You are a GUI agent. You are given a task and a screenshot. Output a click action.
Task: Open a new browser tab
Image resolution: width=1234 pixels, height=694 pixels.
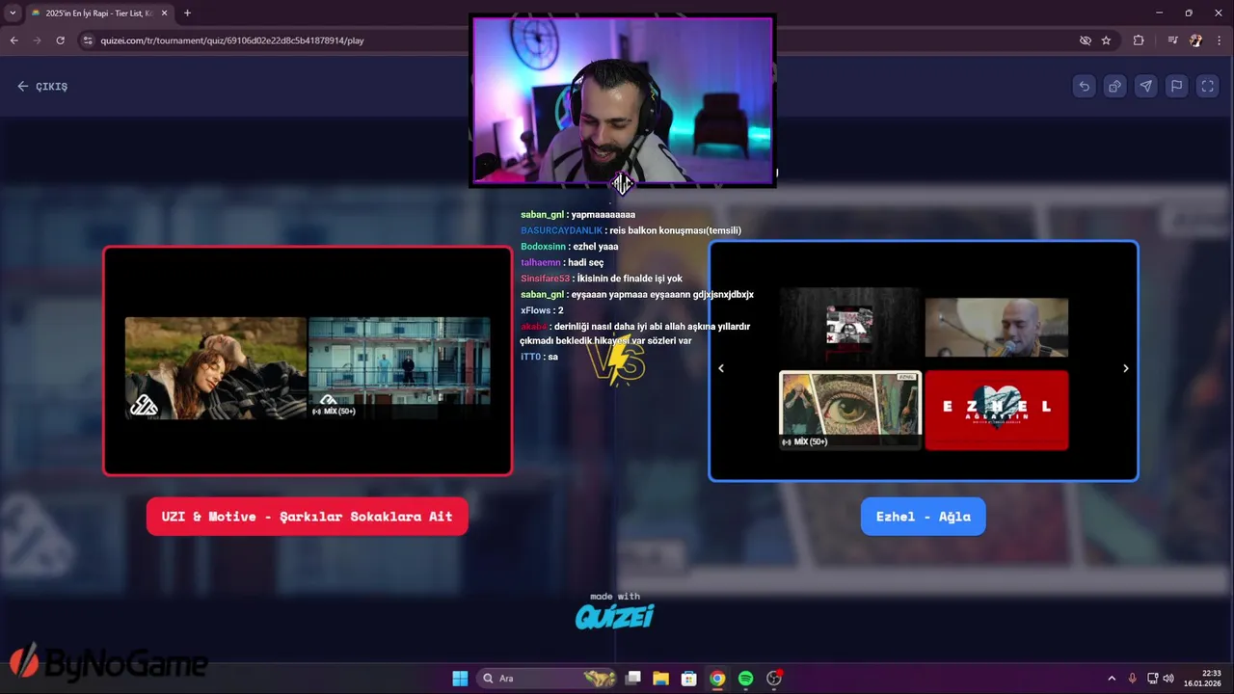(187, 13)
